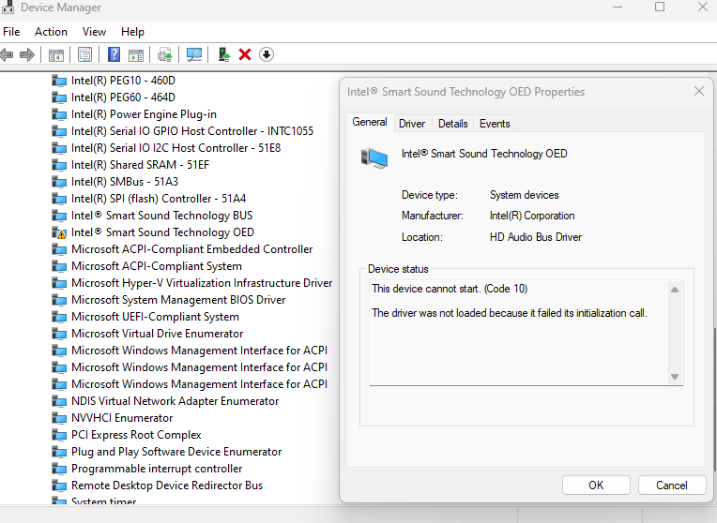Image resolution: width=717 pixels, height=523 pixels.
Task: Close the OED Properties dialog
Action: point(699,91)
